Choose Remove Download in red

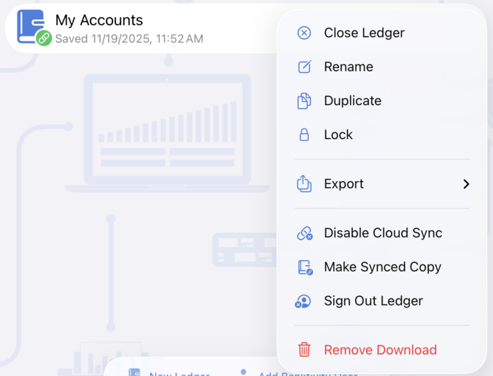(x=380, y=350)
